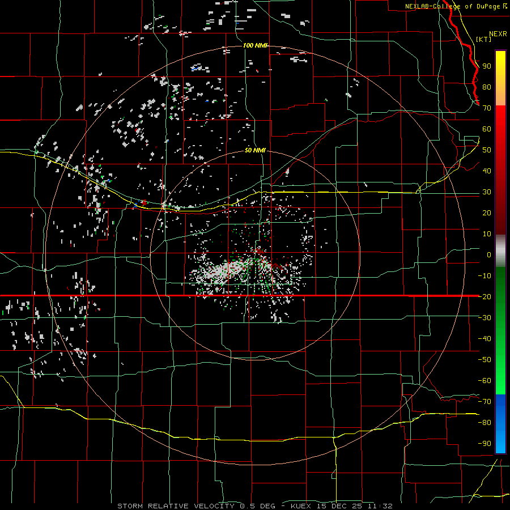Viewport: 510px width, 510px height.
Task: Click the 0.5 DEG elevation text
Action: [257, 506]
